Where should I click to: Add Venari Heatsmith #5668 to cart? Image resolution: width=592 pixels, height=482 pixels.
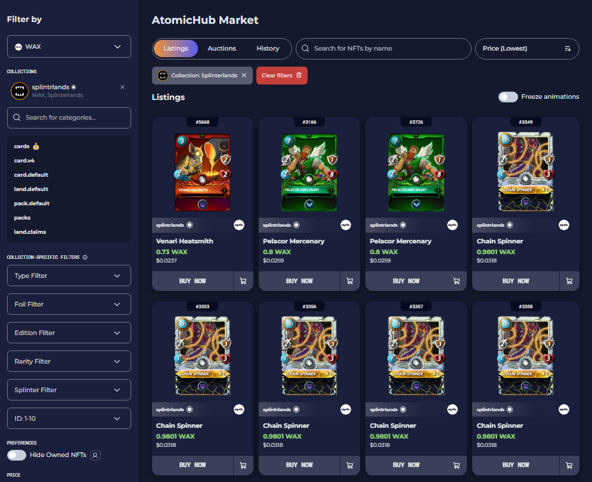243,281
